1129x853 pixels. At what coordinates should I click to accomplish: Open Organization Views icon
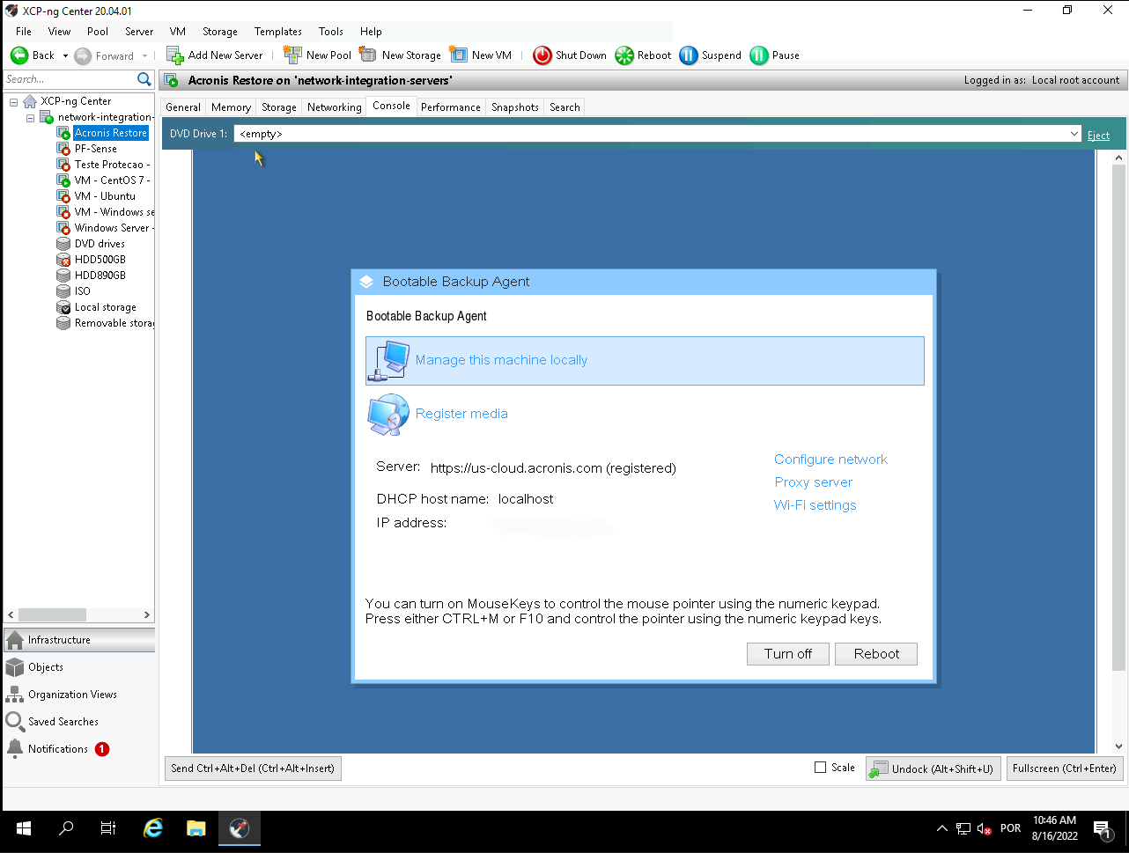point(15,695)
